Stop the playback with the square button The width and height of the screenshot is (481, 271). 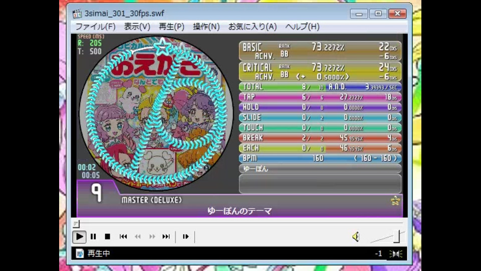pyautogui.click(x=107, y=236)
